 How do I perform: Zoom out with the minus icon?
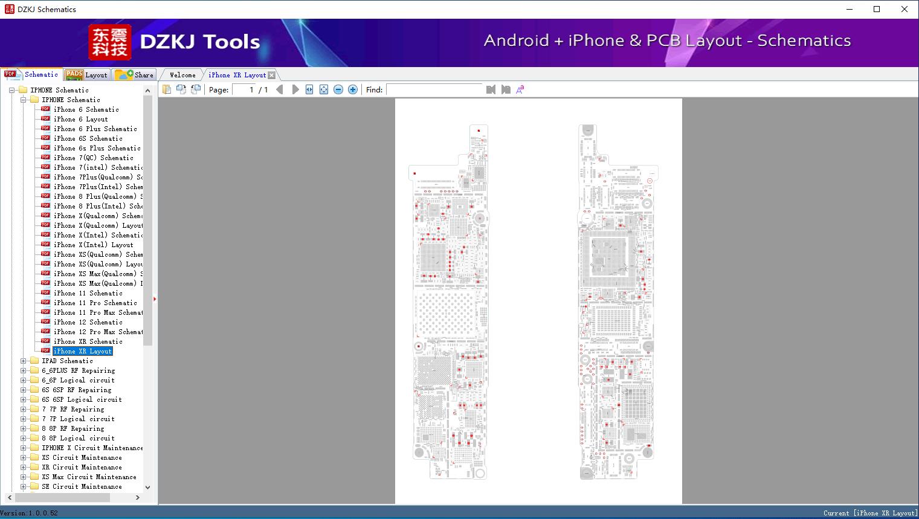338,89
